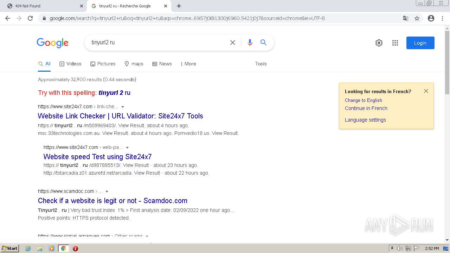Open the Chrome three-dot menu
450x253 pixels.
442,18
